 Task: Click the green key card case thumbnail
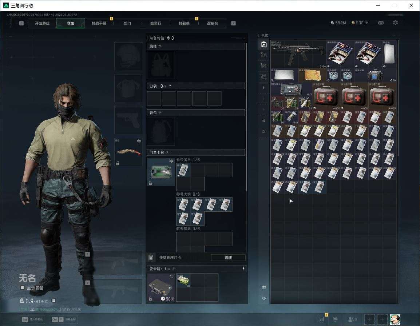click(x=161, y=172)
